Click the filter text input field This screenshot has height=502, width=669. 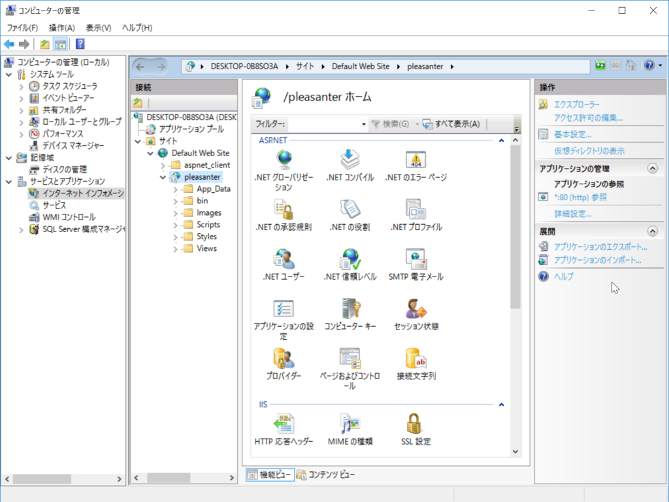pyautogui.click(x=324, y=124)
